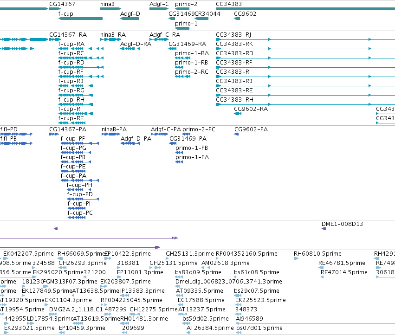
Task: Select the Adgf-C gene label
Action: (x=159, y=4)
